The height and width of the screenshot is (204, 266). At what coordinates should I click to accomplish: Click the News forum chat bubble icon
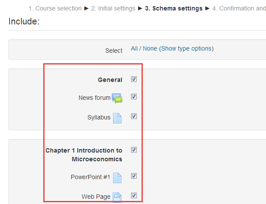[117, 98]
